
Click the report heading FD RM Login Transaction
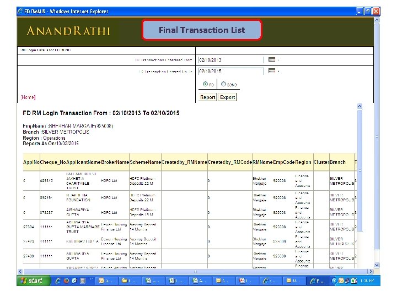point(101,113)
